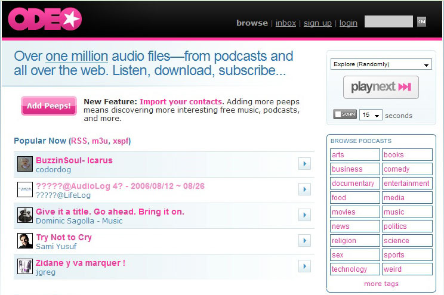Click the 'more tags' link
The image size is (444, 295).
pyautogui.click(x=381, y=284)
